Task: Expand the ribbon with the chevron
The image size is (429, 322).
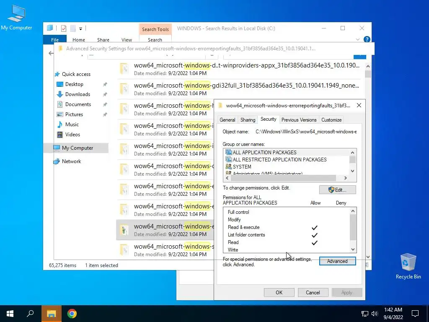Action: tap(358, 39)
